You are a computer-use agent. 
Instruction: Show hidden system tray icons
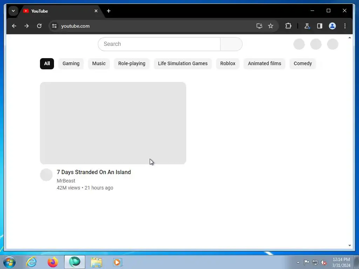(298, 262)
